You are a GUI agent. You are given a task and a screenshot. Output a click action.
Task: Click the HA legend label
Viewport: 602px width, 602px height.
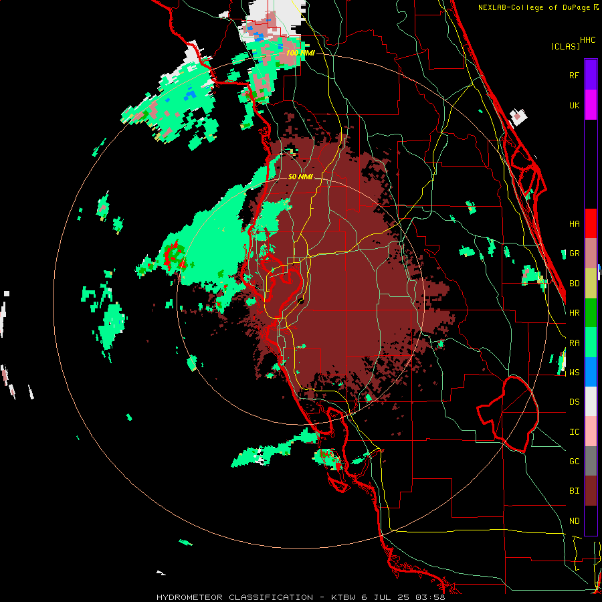pos(574,223)
